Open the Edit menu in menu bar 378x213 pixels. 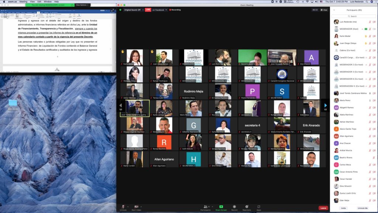[39, 1]
